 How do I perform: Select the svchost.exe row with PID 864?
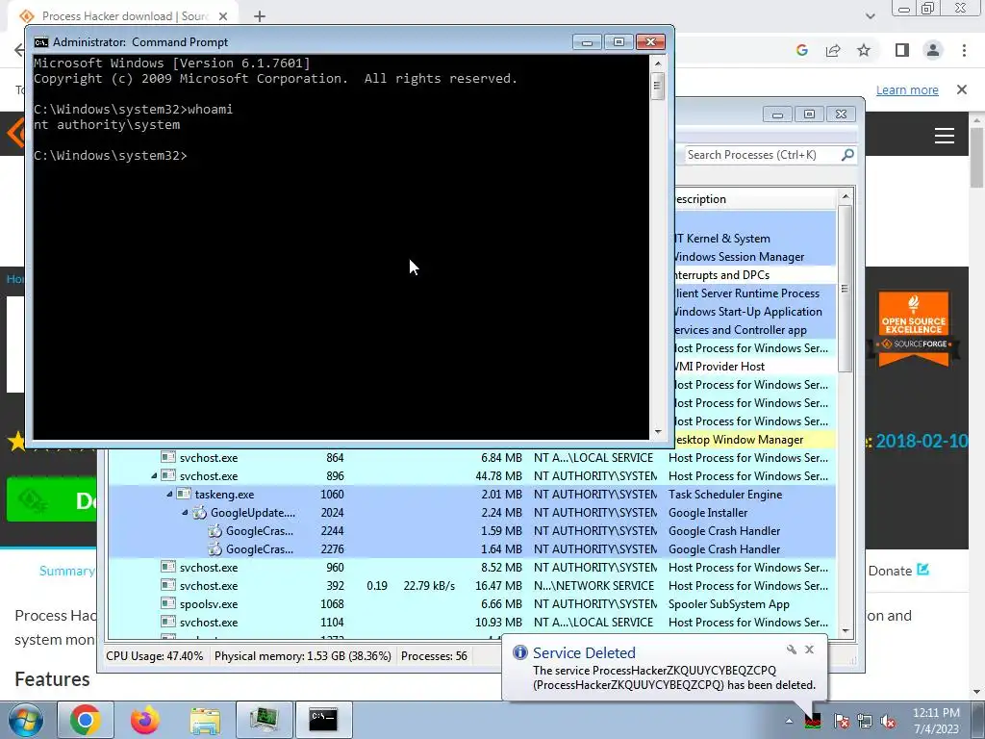point(471,457)
